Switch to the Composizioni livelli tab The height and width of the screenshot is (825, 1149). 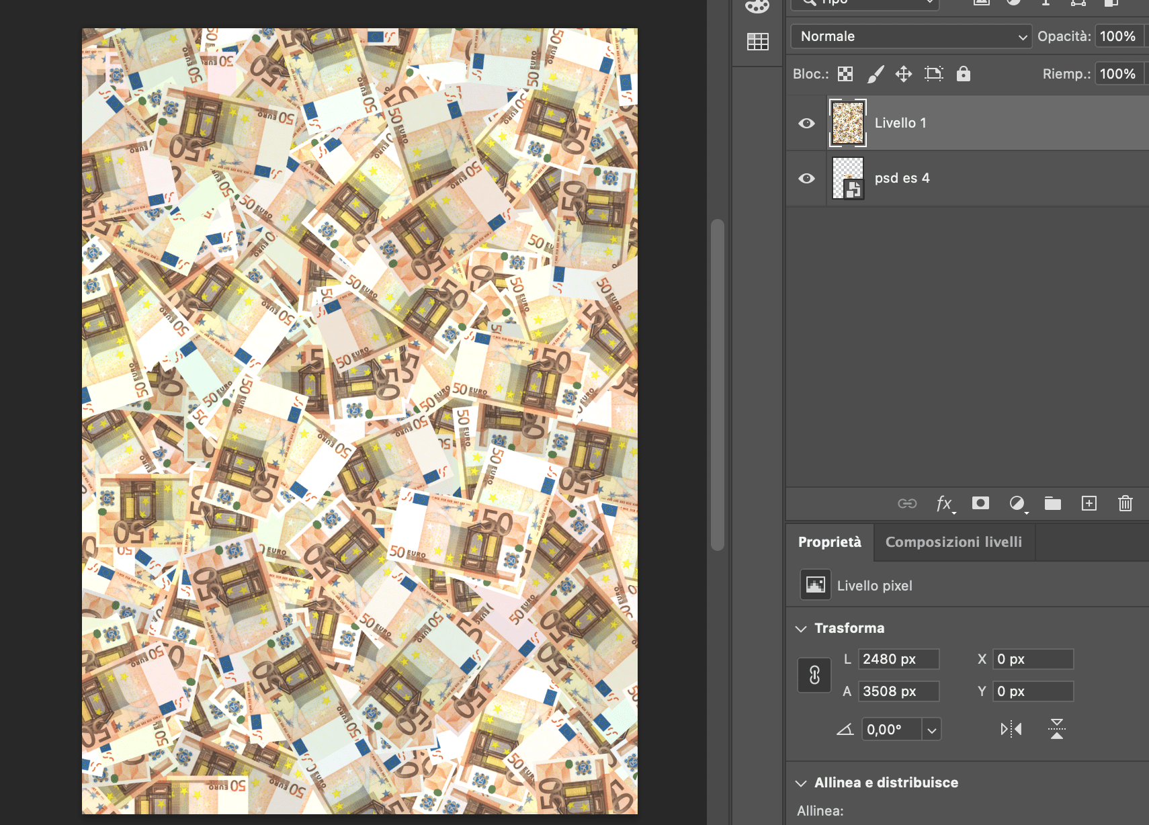pos(954,542)
